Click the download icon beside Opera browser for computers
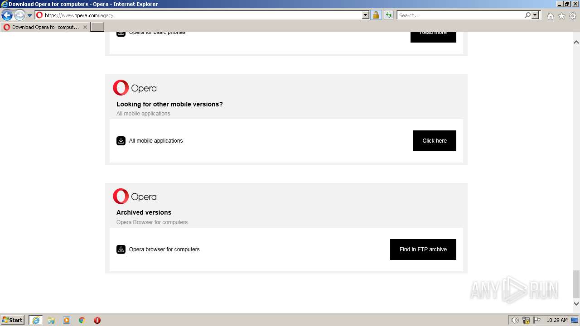The image size is (580, 326). point(121,249)
